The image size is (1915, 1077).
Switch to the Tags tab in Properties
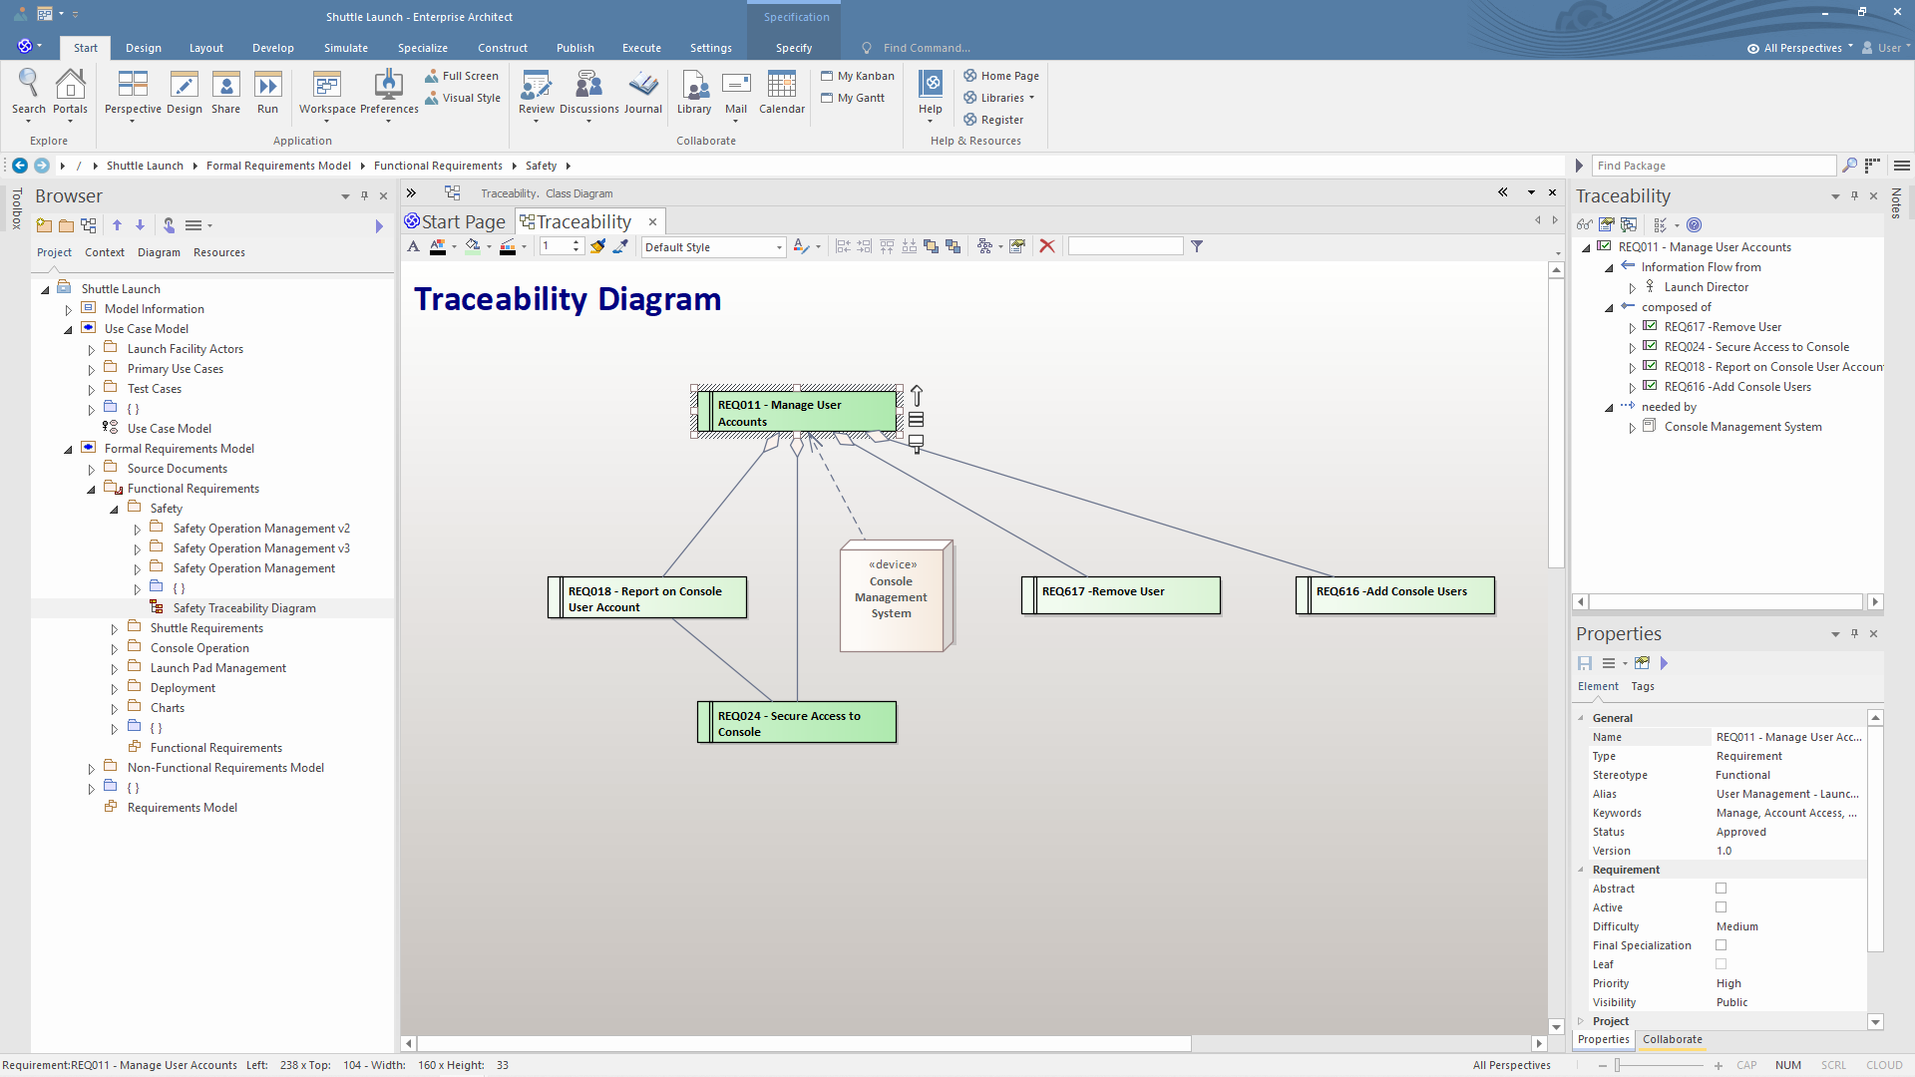pyautogui.click(x=1643, y=686)
